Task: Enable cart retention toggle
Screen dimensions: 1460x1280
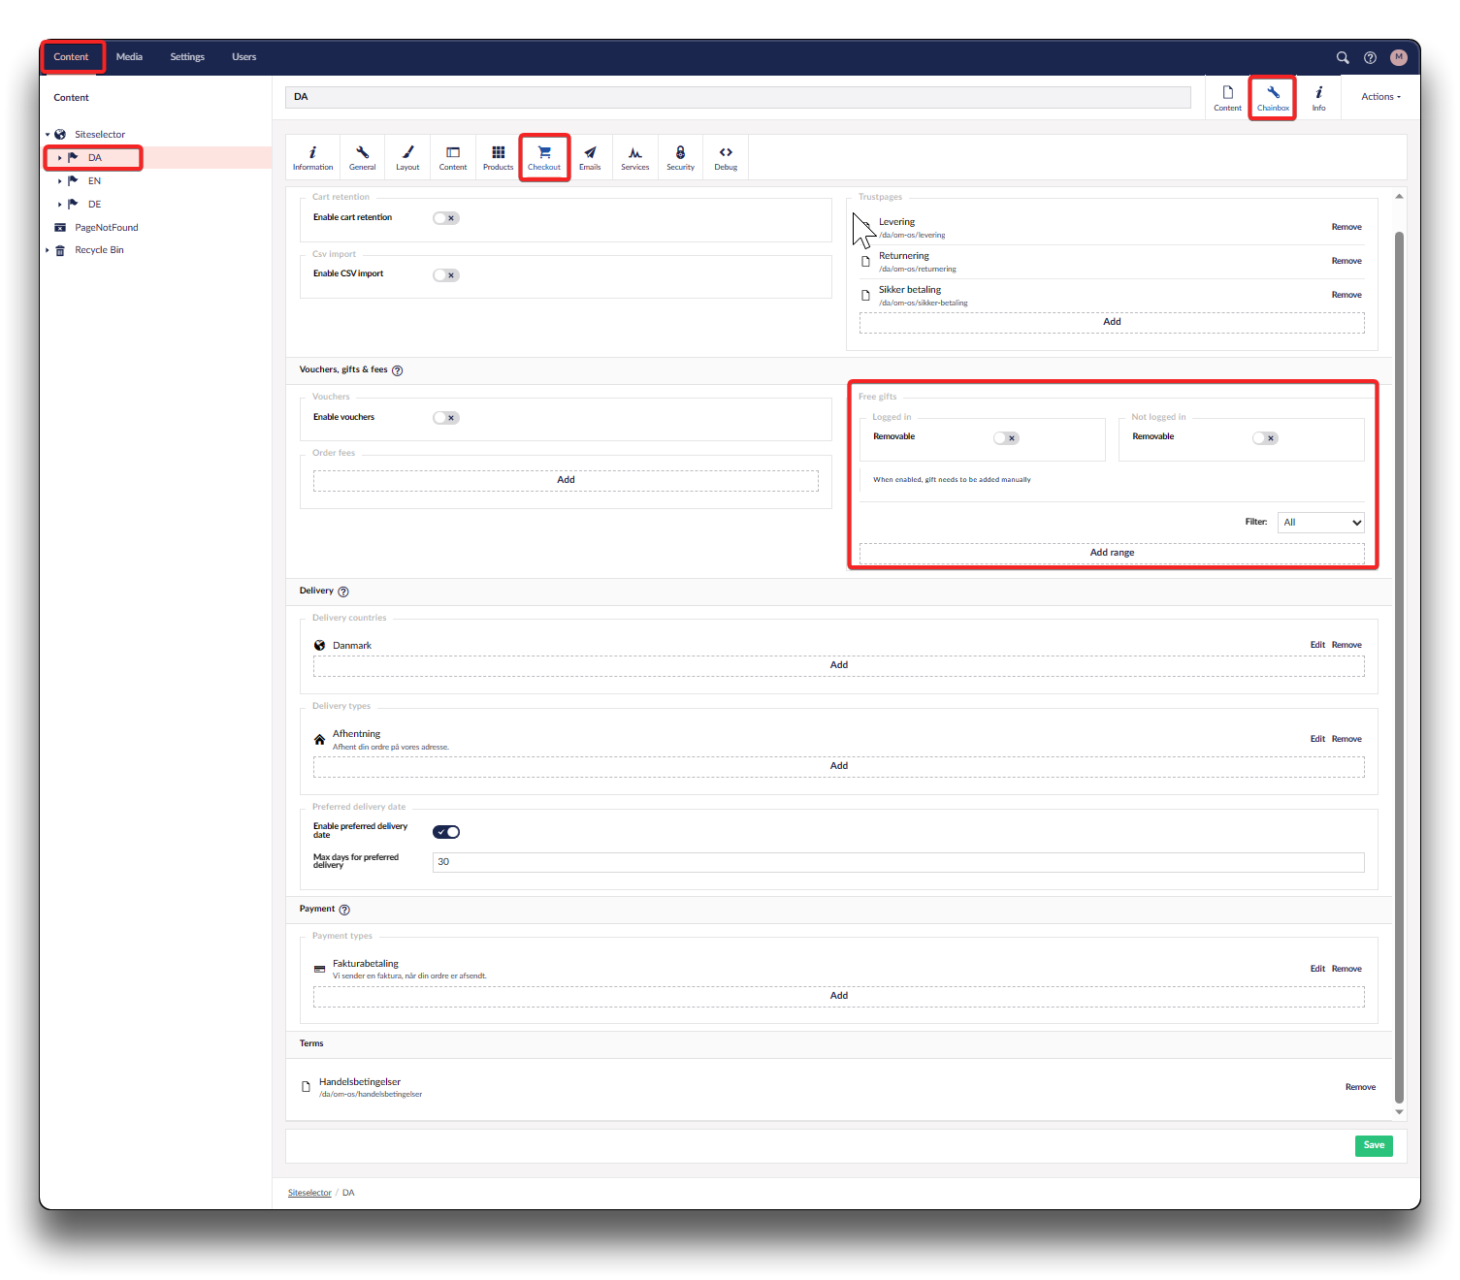Action: pos(446,218)
